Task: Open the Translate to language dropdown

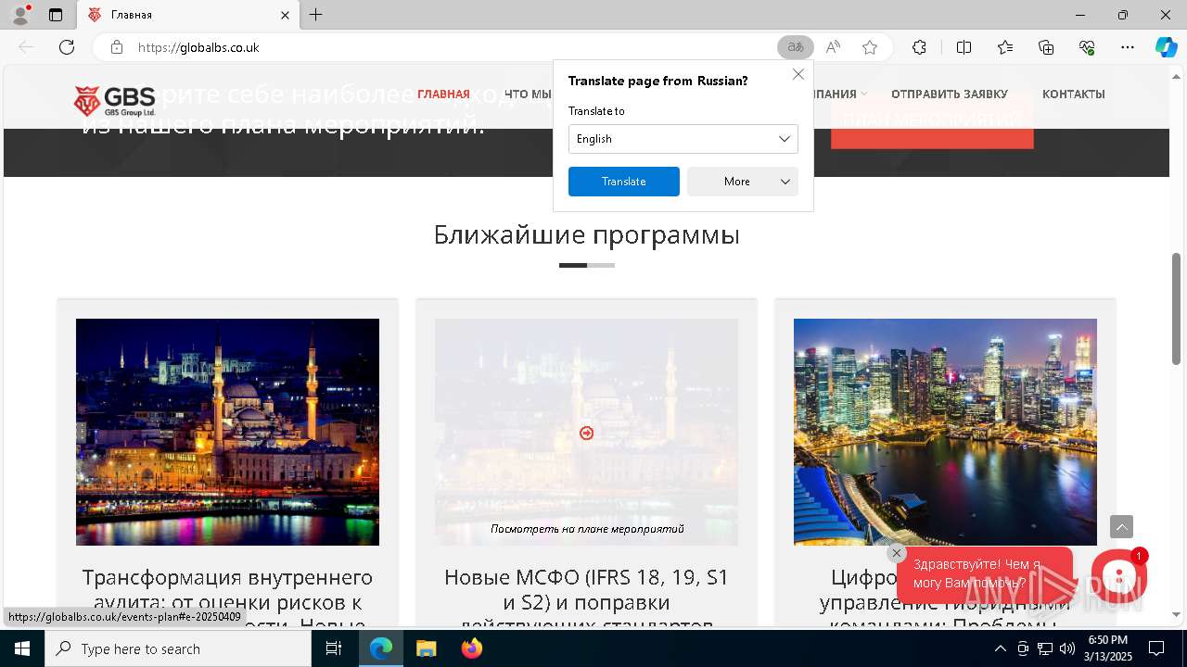Action: tap(683, 139)
